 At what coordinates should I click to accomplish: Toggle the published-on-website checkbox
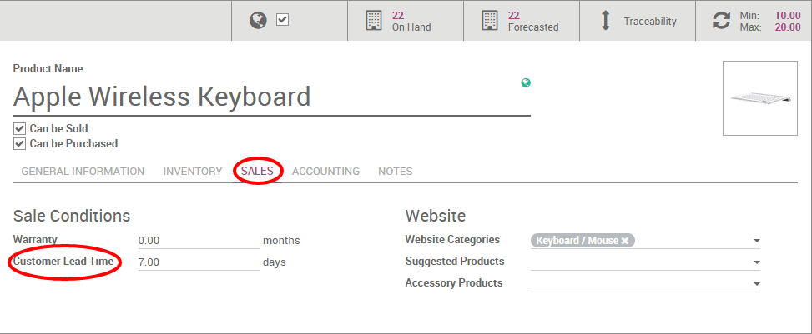tap(282, 20)
